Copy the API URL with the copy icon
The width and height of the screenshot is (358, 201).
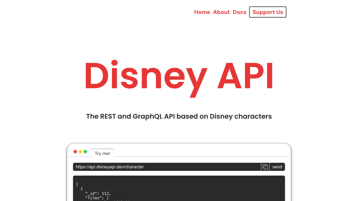click(265, 167)
